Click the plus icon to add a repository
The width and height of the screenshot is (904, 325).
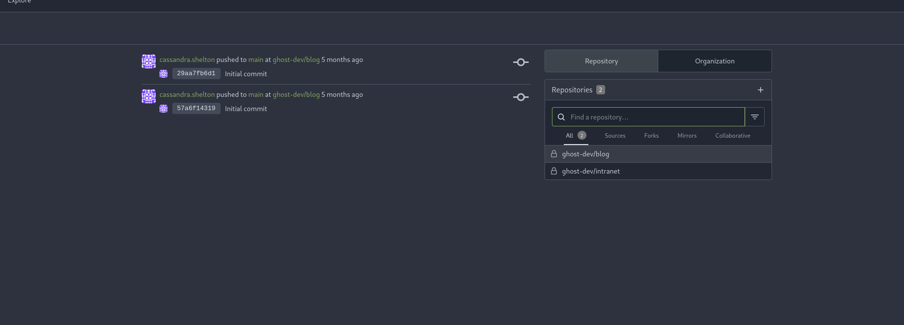tap(760, 90)
